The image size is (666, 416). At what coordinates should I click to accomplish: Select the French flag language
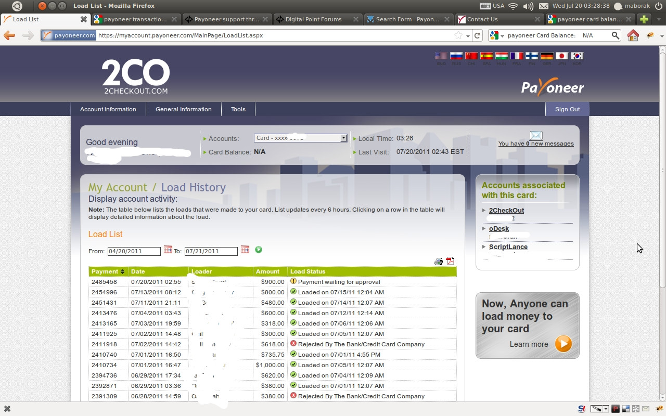click(x=517, y=56)
